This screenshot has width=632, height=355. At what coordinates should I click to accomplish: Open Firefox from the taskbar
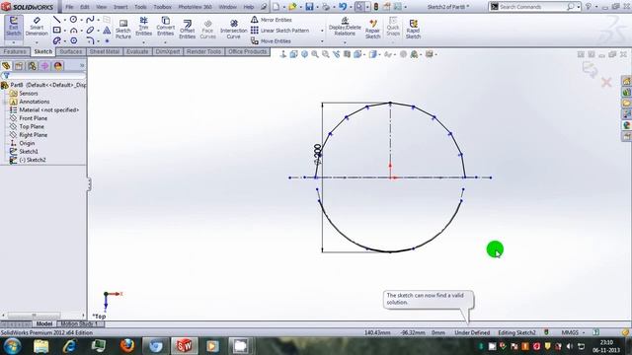coord(127,346)
